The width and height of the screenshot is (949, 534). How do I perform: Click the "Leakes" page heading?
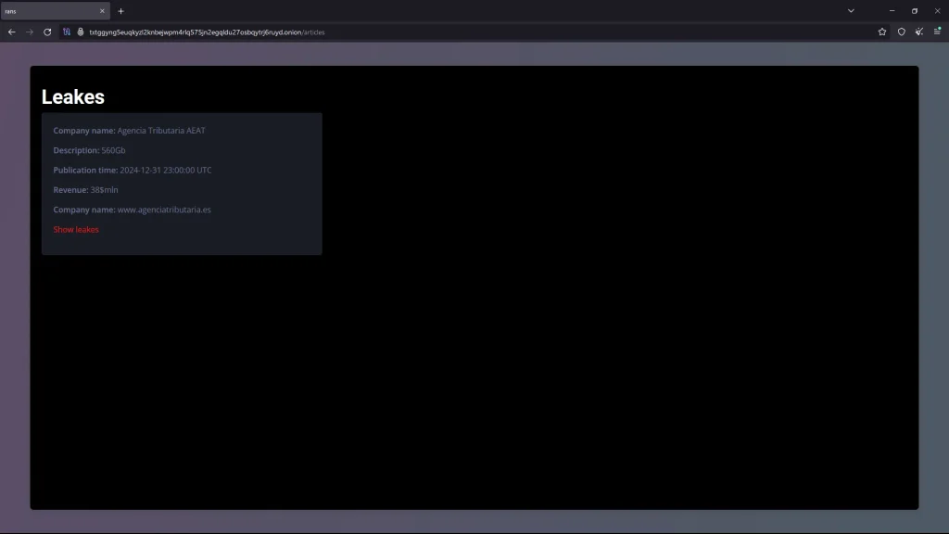pyautogui.click(x=73, y=97)
